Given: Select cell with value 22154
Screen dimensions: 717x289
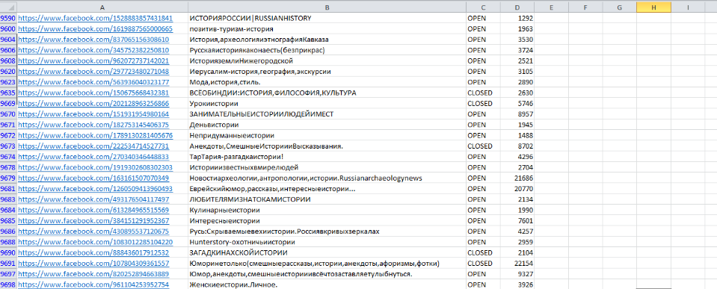Looking at the screenshot, I should 517,264.
